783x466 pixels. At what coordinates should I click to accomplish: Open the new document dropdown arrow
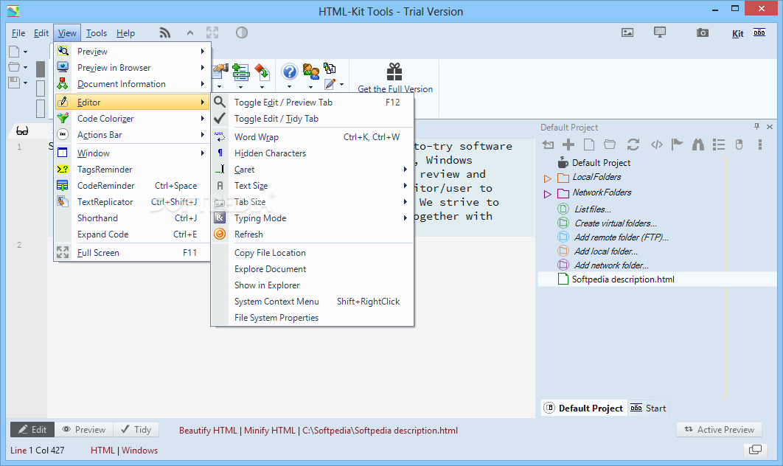click(x=26, y=52)
